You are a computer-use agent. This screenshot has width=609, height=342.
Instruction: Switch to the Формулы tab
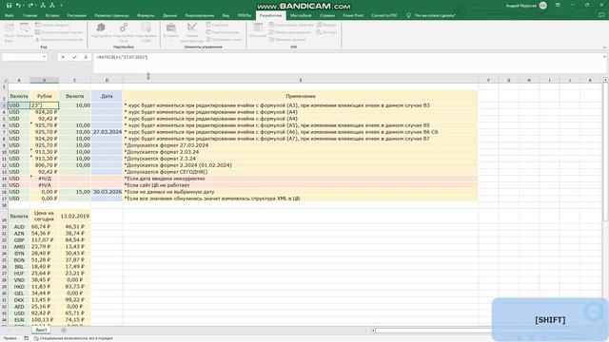point(146,15)
